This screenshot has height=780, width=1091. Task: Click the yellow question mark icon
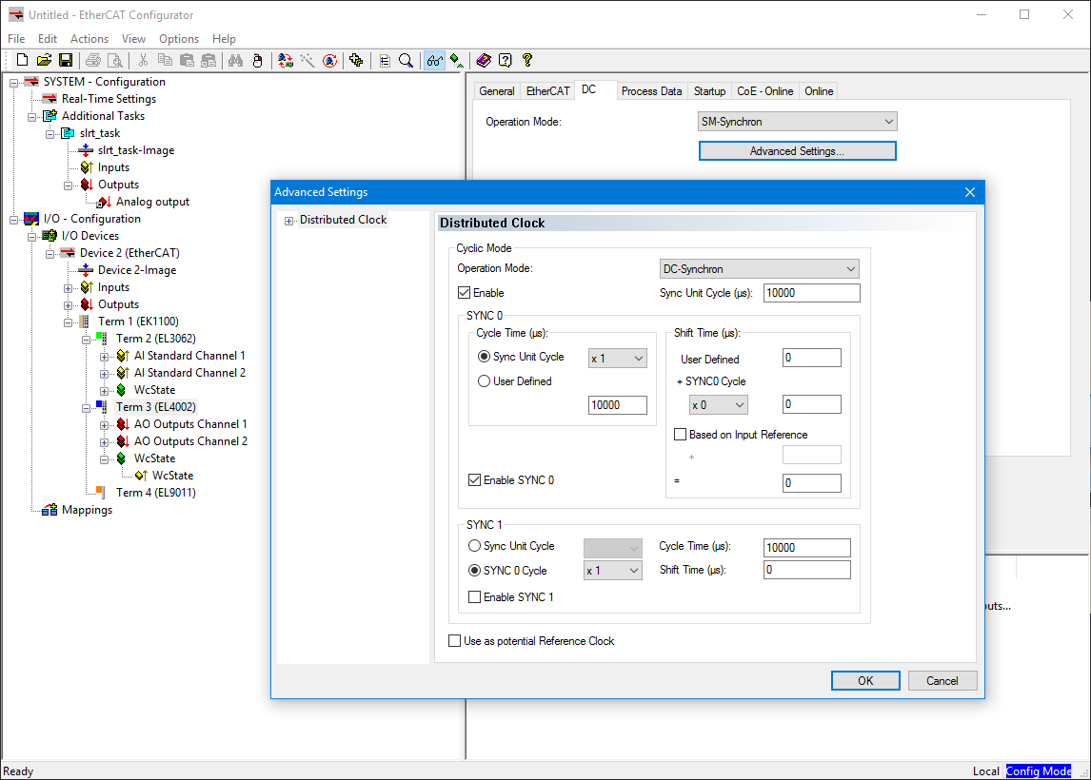527,61
